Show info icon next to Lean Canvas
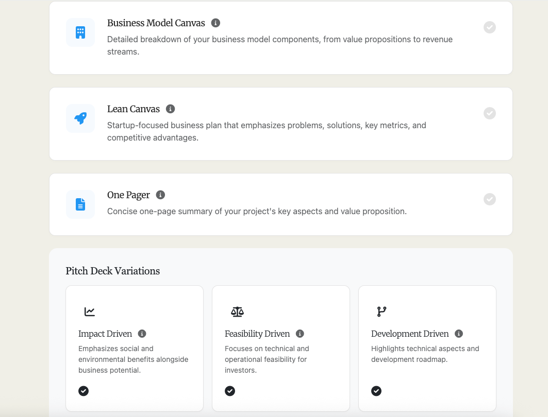The width and height of the screenshot is (548, 417). coord(171,109)
